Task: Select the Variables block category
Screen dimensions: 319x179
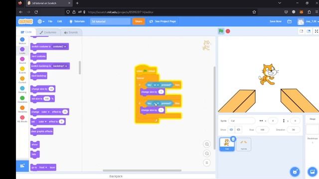Action: 22,109
